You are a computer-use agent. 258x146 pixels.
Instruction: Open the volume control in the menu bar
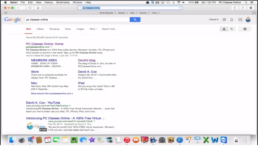point(183,2)
